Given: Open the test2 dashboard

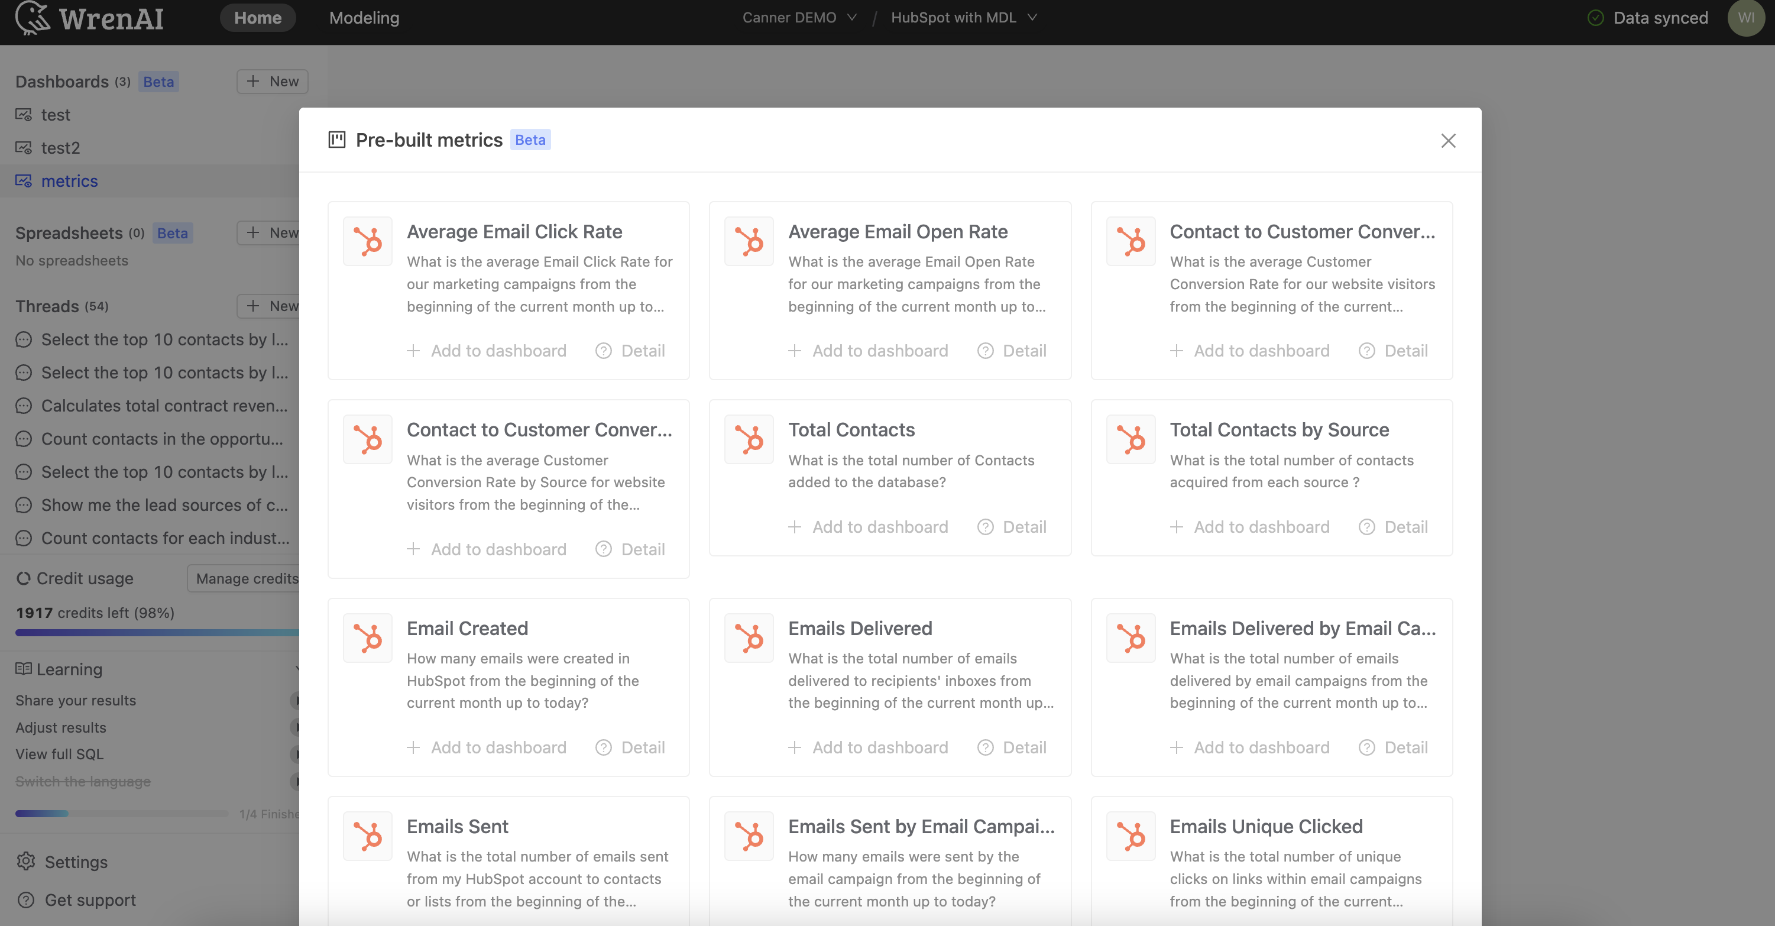Looking at the screenshot, I should pos(61,147).
